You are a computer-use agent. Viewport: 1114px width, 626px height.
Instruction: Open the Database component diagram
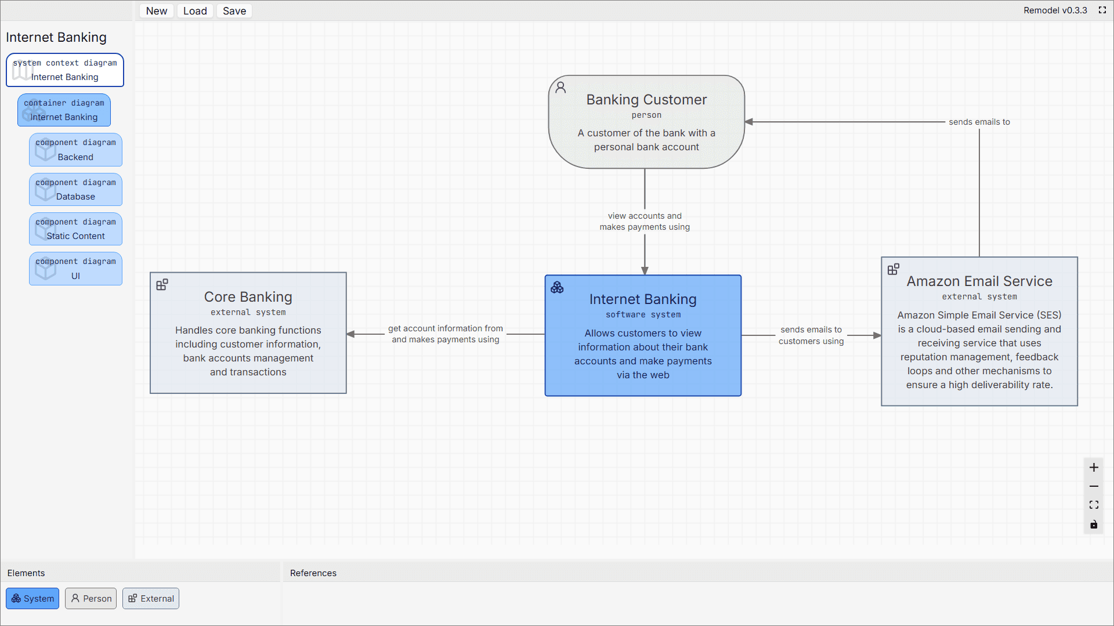click(75, 190)
